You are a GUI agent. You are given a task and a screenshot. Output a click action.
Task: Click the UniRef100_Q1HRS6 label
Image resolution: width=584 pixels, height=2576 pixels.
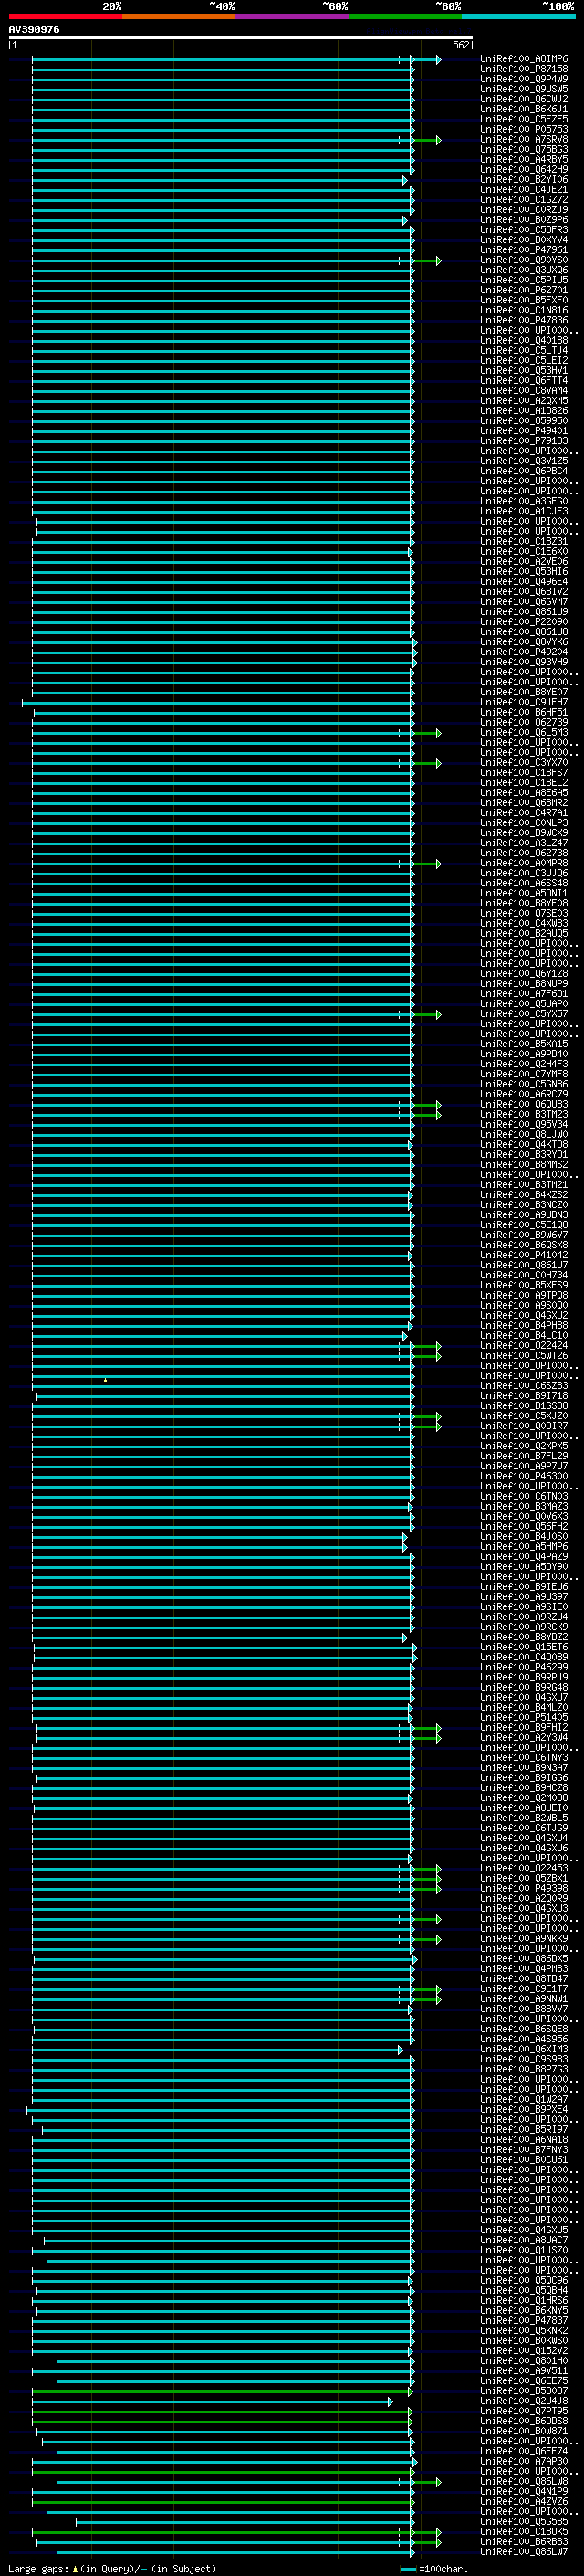(524, 2300)
